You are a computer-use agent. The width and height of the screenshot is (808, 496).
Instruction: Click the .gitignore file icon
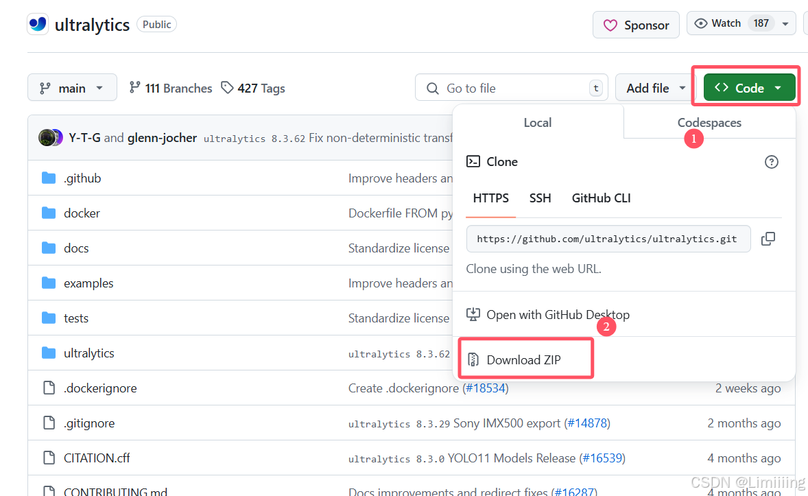[x=49, y=423]
